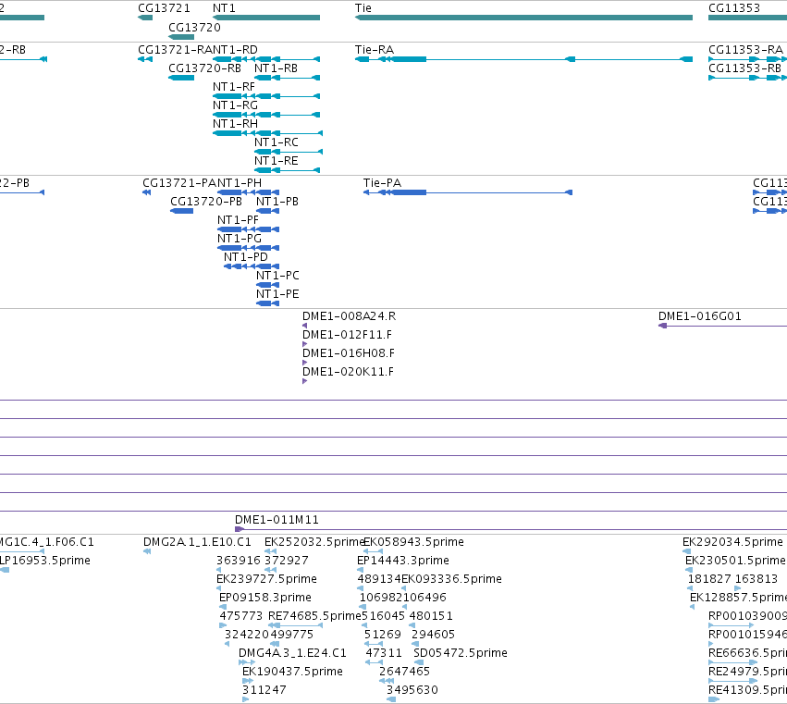Select protein NT1-PC
This screenshot has height=704, width=787.
click(267, 285)
